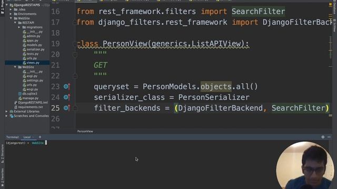Click the 'objects' word on line 23
Image resolution: width=337 pixels, height=189 pixels.
pos(216,87)
